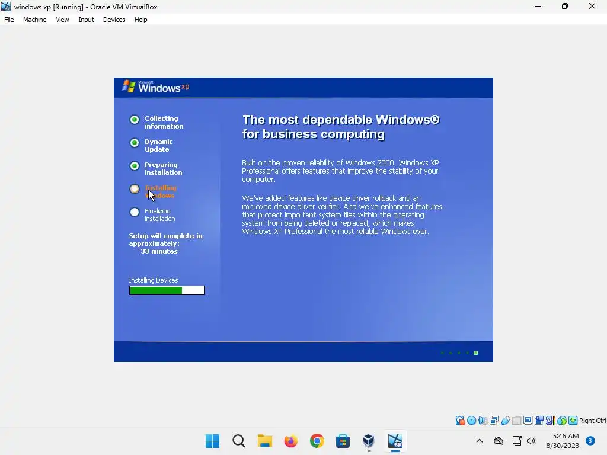
Task: Click the slide indicator square in setup footer
Action: (x=476, y=353)
